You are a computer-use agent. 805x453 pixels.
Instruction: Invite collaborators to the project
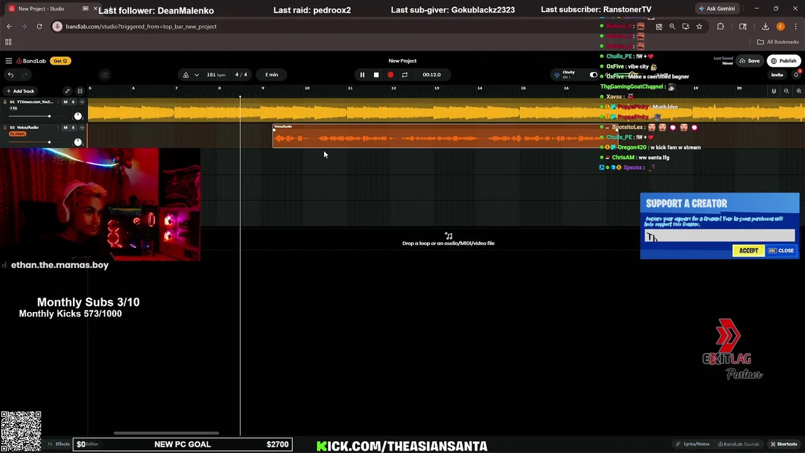pyautogui.click(x=777, y=75)
